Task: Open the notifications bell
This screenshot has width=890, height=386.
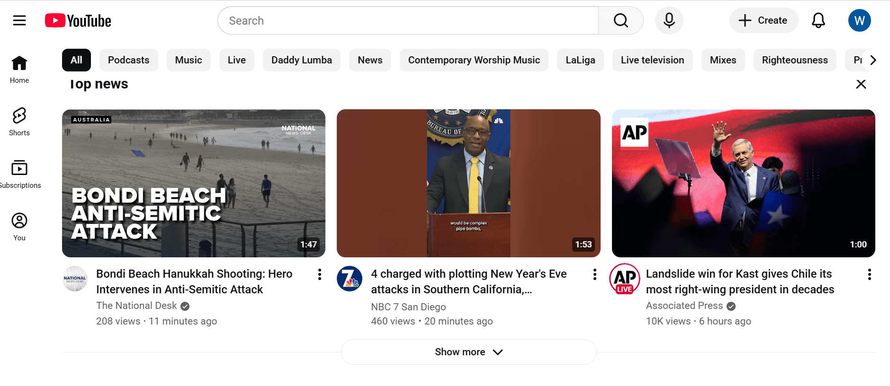Action: (818, 20)
